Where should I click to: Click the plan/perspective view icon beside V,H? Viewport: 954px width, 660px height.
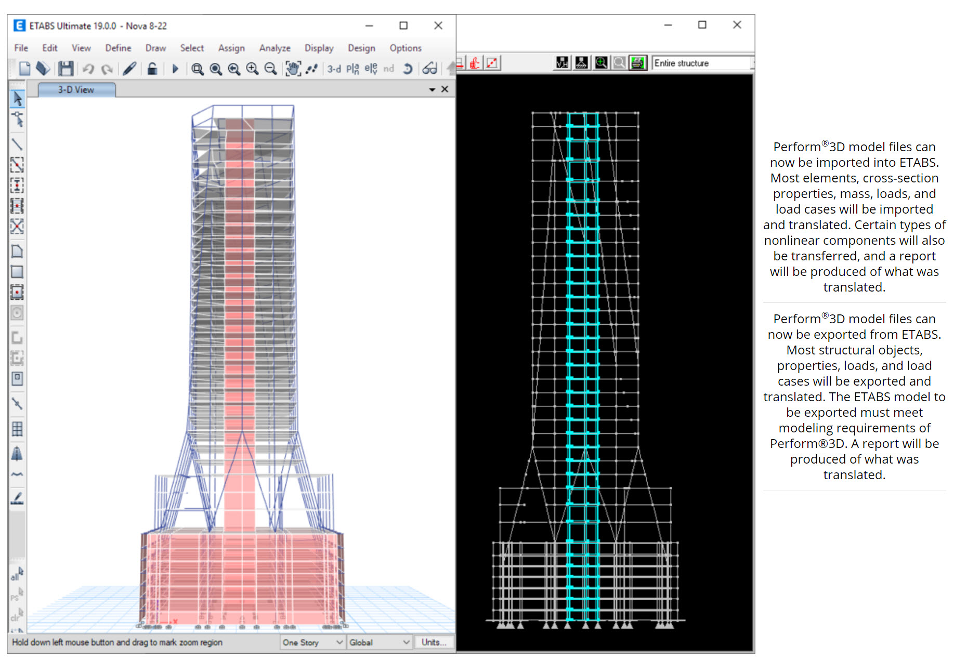tap(581, 63)
